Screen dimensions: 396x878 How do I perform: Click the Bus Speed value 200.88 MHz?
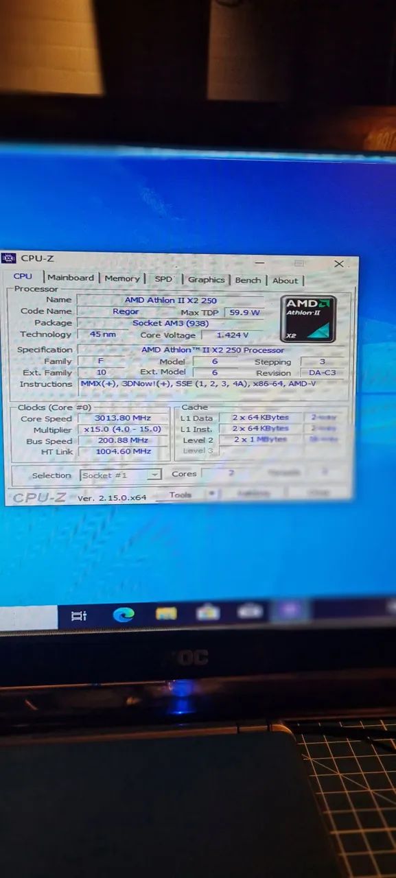click(122, 440)
